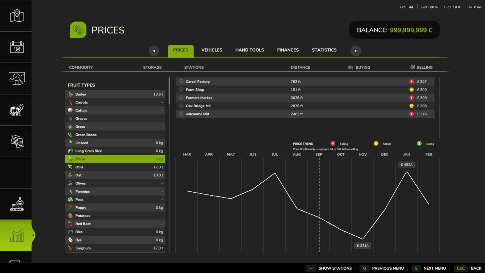The width and height of the screenshot is (485, 273).
Task: Open the contracts documents icon in sidebar
Action: click(x=17, y=141)
